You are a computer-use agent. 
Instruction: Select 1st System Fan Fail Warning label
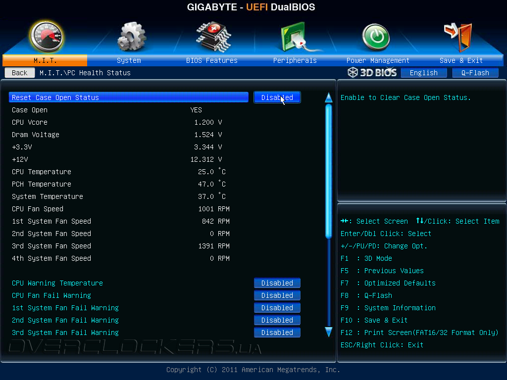point(65,308)
